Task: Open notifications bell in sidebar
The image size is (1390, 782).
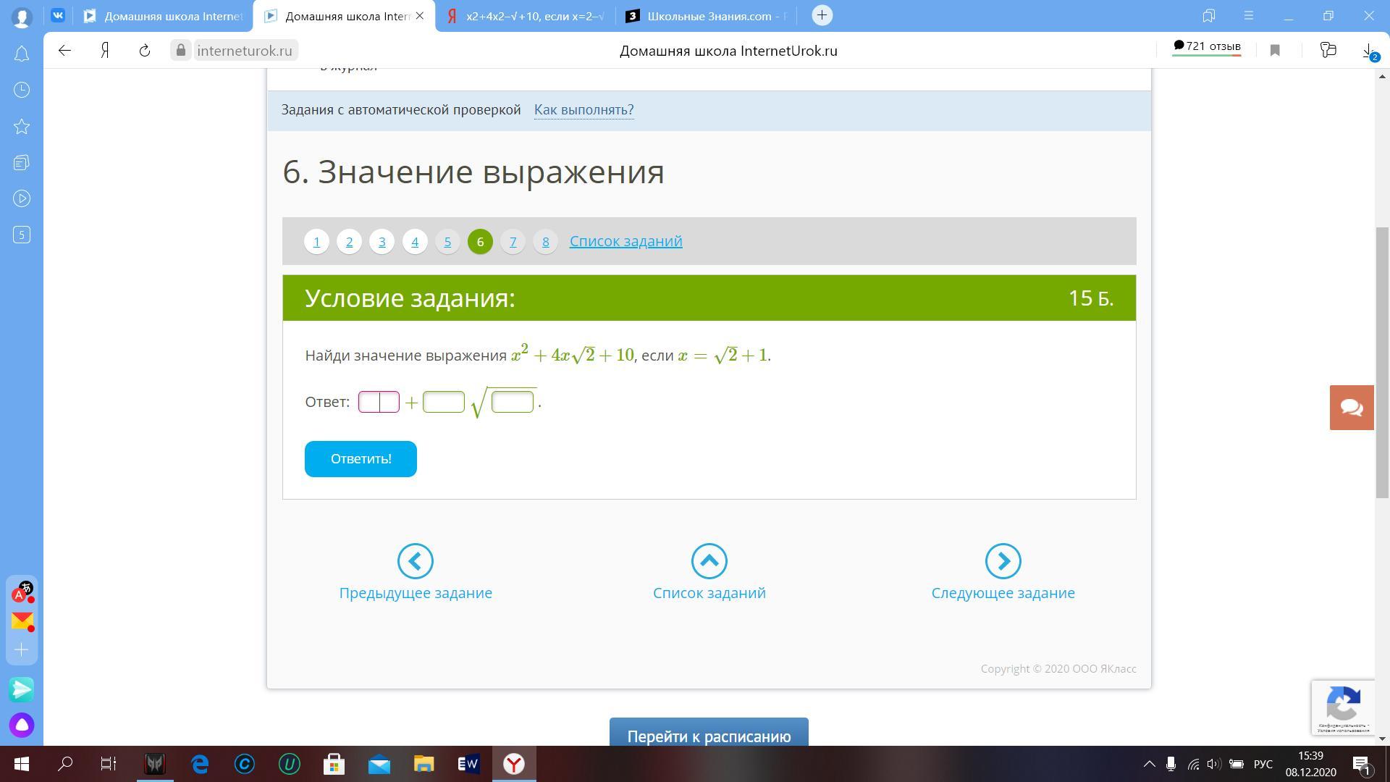Action: coord(22,54)
